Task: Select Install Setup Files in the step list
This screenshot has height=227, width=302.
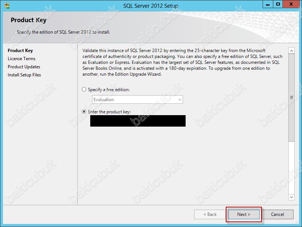Action: click(24, 75)
